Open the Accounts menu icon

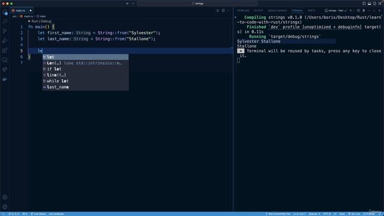pos(5,197)
